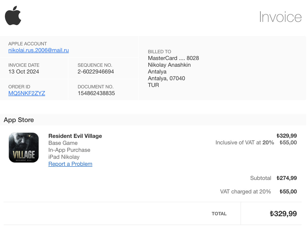This screenshot has height=232, width=308.
Task: Click the VAT charged at 20% amount
Action: pos(288,191)
